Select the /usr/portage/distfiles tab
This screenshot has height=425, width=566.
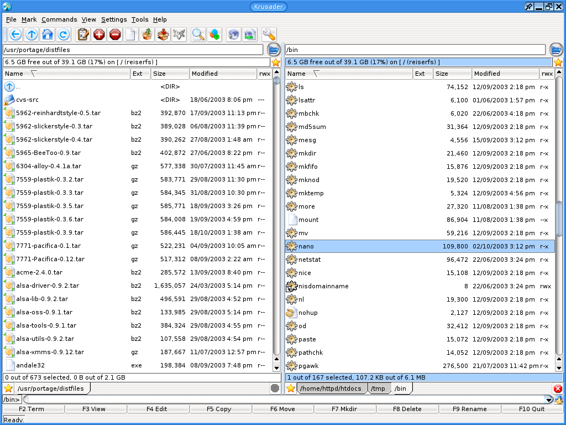51,388
